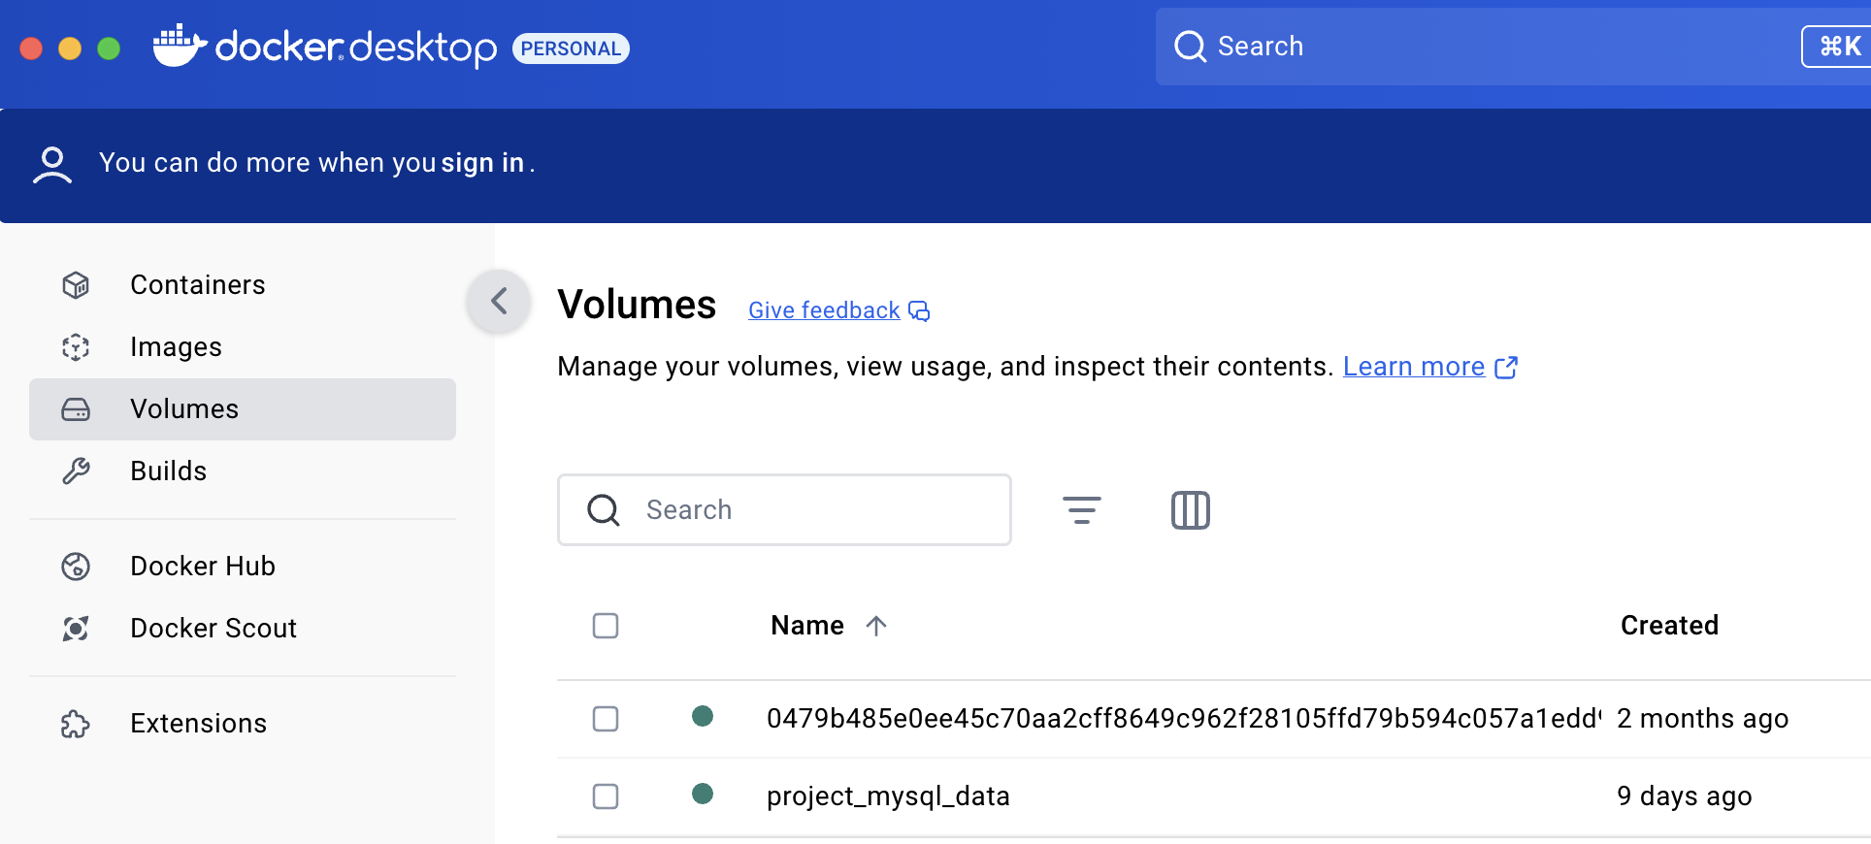Click the '9 days ago' created cell
The image size is (1871, 844).
pos(1684,796)
